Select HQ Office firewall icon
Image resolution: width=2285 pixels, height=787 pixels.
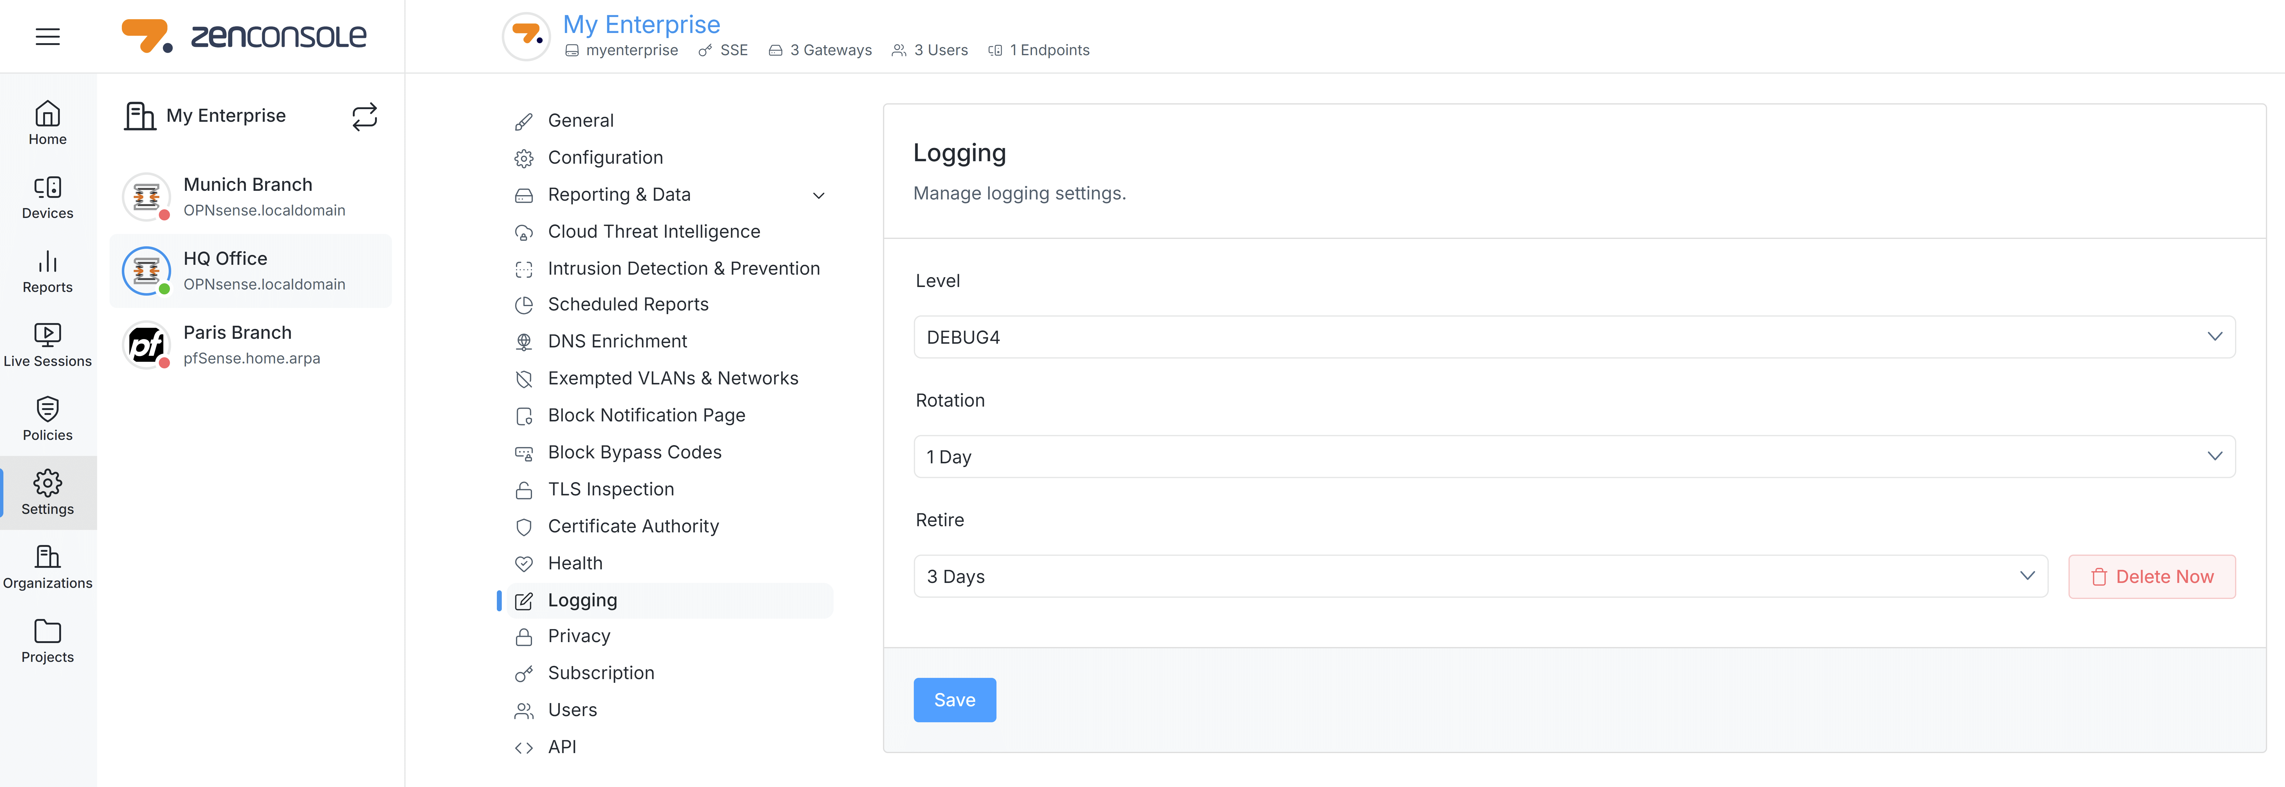click(146, 271)
